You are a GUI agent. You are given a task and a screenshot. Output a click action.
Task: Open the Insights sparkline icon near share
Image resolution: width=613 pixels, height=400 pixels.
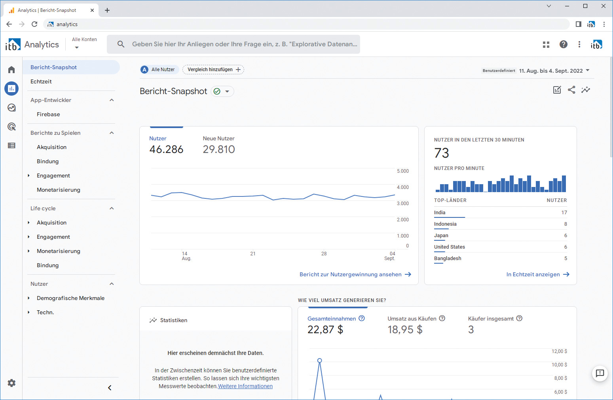coord(586,90)
